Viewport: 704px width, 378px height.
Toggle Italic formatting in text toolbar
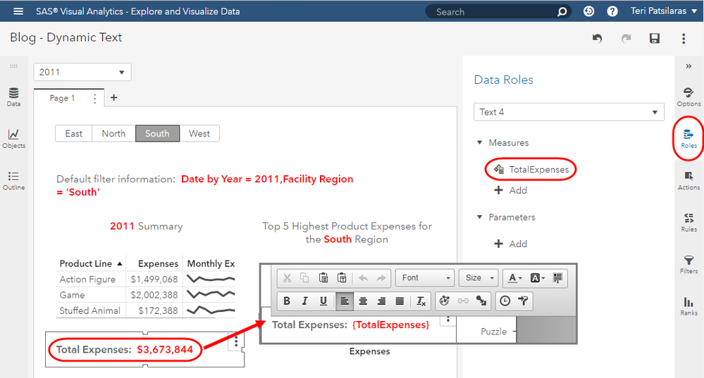(x=305, y=301)
